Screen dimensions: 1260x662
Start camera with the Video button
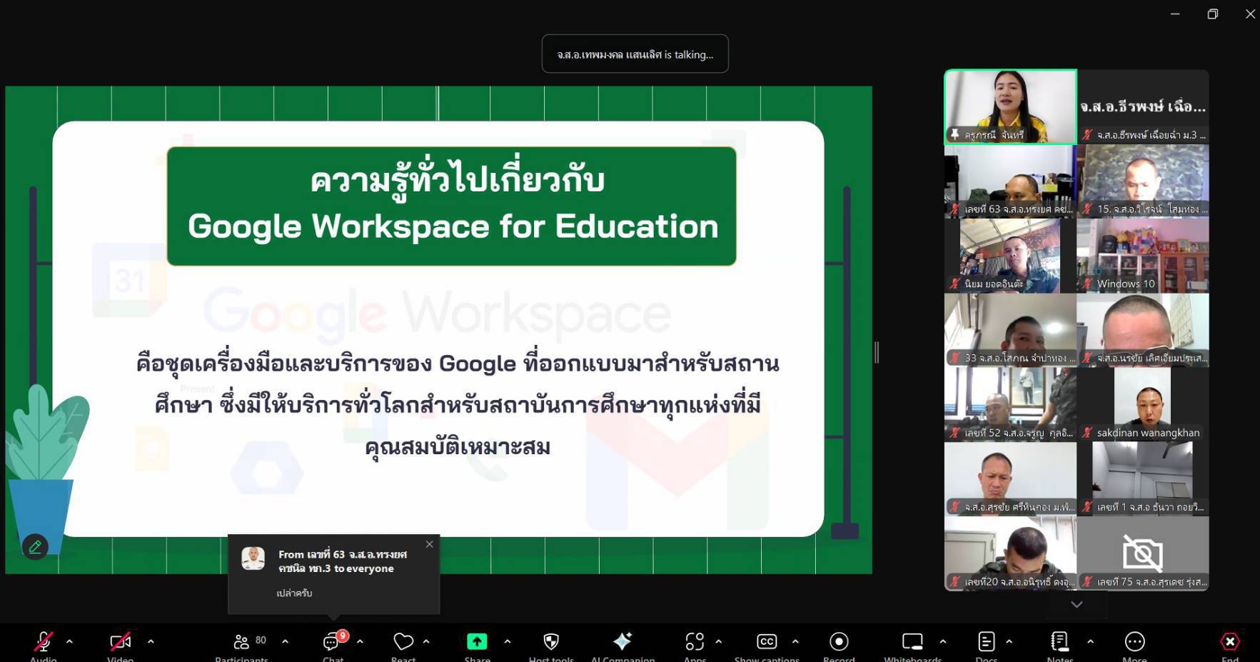[x=120, y=641]
